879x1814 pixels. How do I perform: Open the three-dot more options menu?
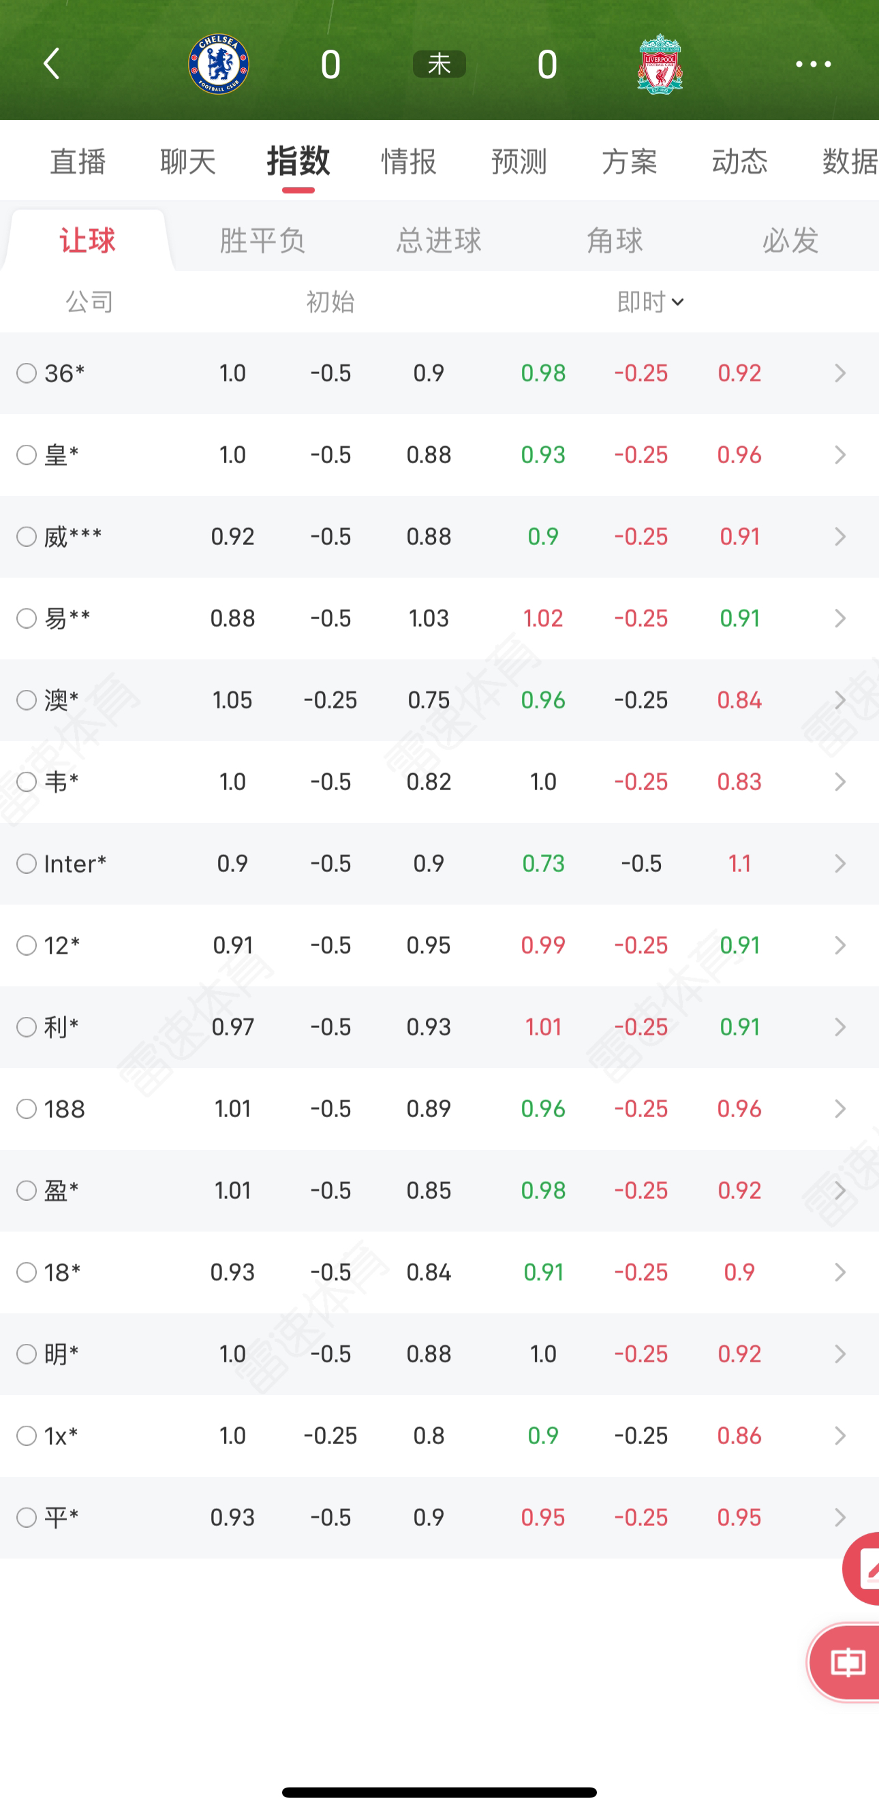813,64
